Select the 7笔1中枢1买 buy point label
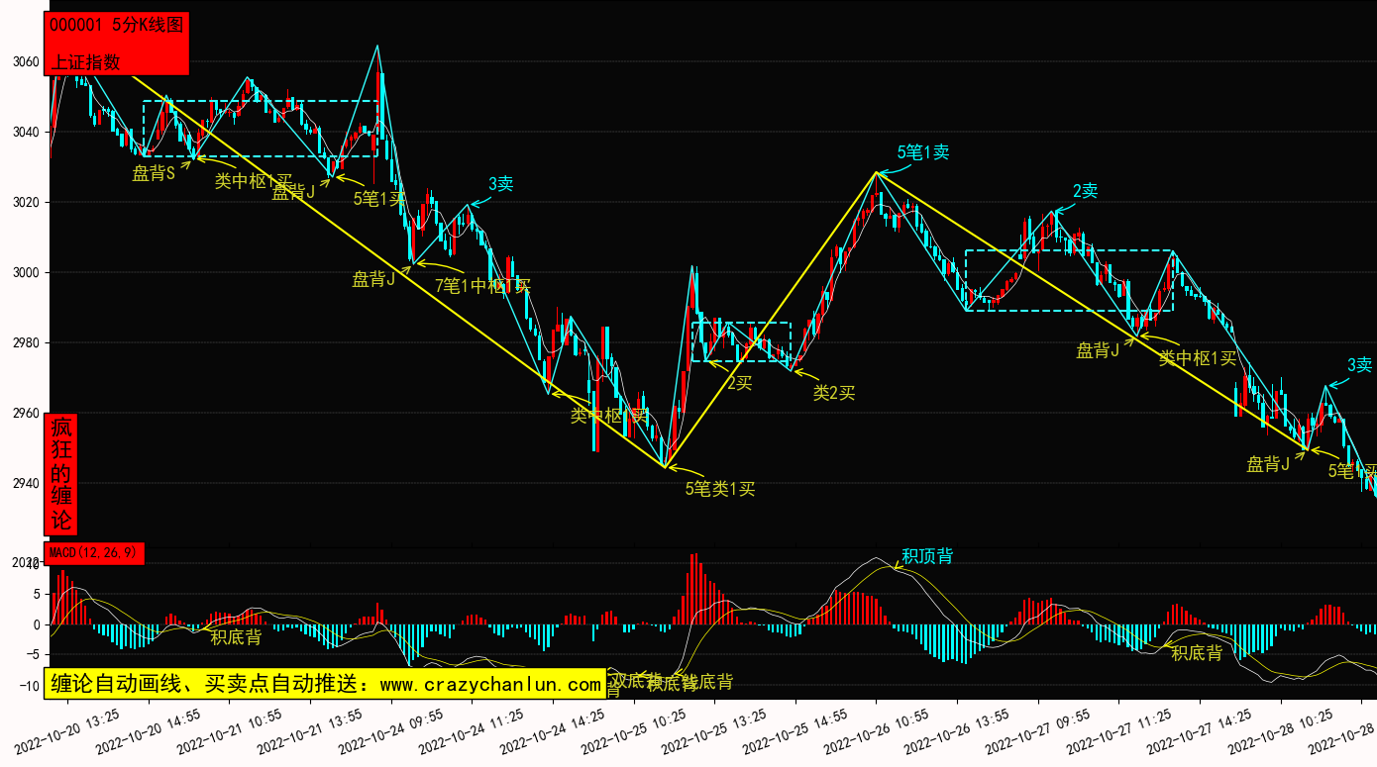 (482, 286)
